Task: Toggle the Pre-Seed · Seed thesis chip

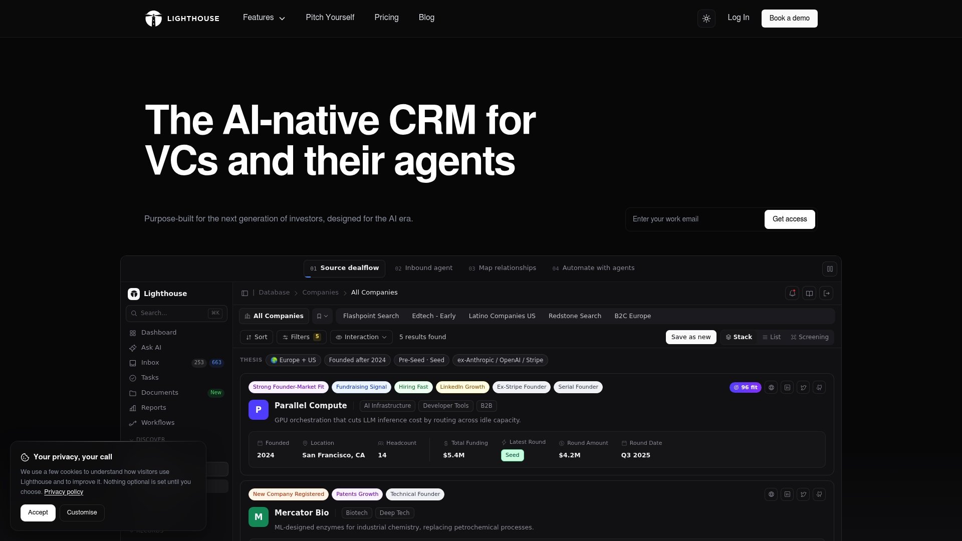Action: (421, 360)
